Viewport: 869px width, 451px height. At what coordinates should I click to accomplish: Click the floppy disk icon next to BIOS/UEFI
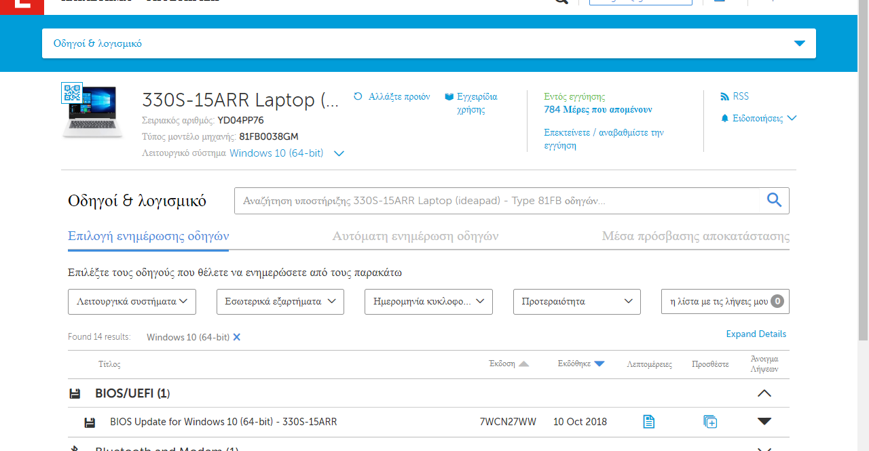coord(75,394)
